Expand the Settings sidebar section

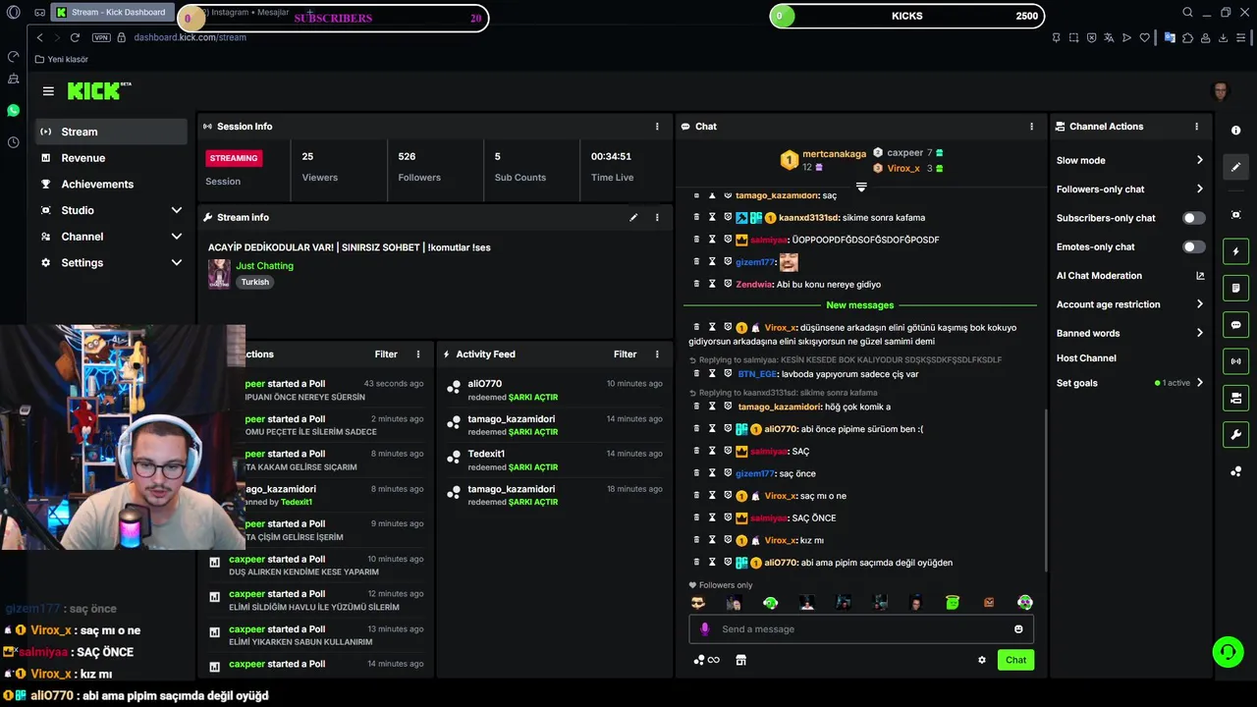pos(177,263)
